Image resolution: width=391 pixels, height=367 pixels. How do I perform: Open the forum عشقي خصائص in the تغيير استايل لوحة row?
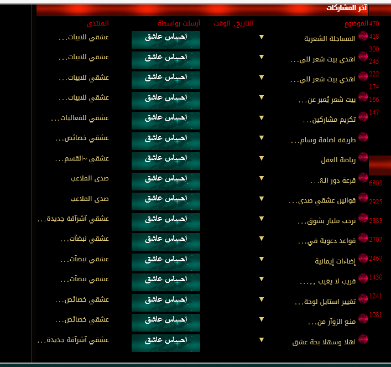tap(82, 299)
